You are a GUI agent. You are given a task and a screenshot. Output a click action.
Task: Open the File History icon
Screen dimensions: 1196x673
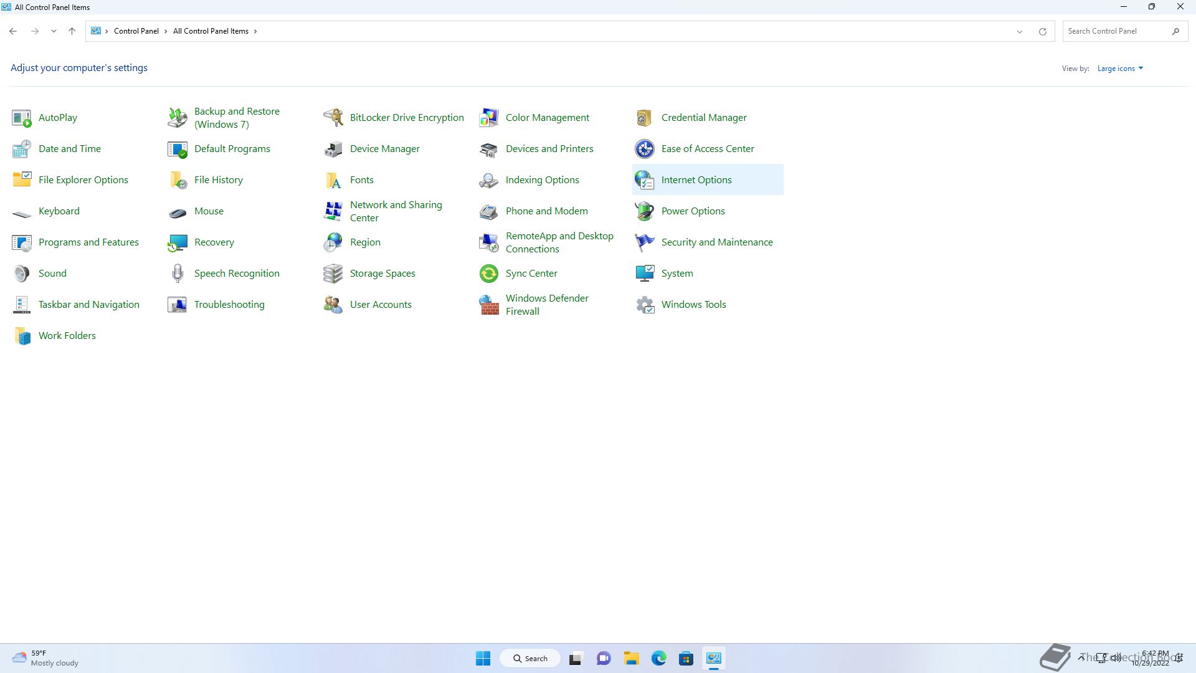coord(178,180)
